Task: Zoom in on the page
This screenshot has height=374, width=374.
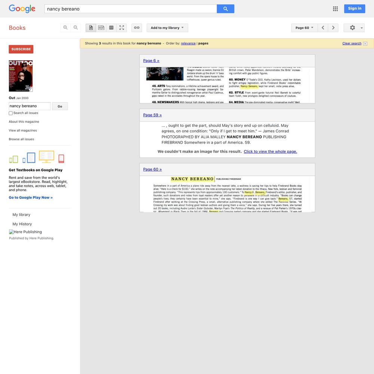Action: point(65,28)
